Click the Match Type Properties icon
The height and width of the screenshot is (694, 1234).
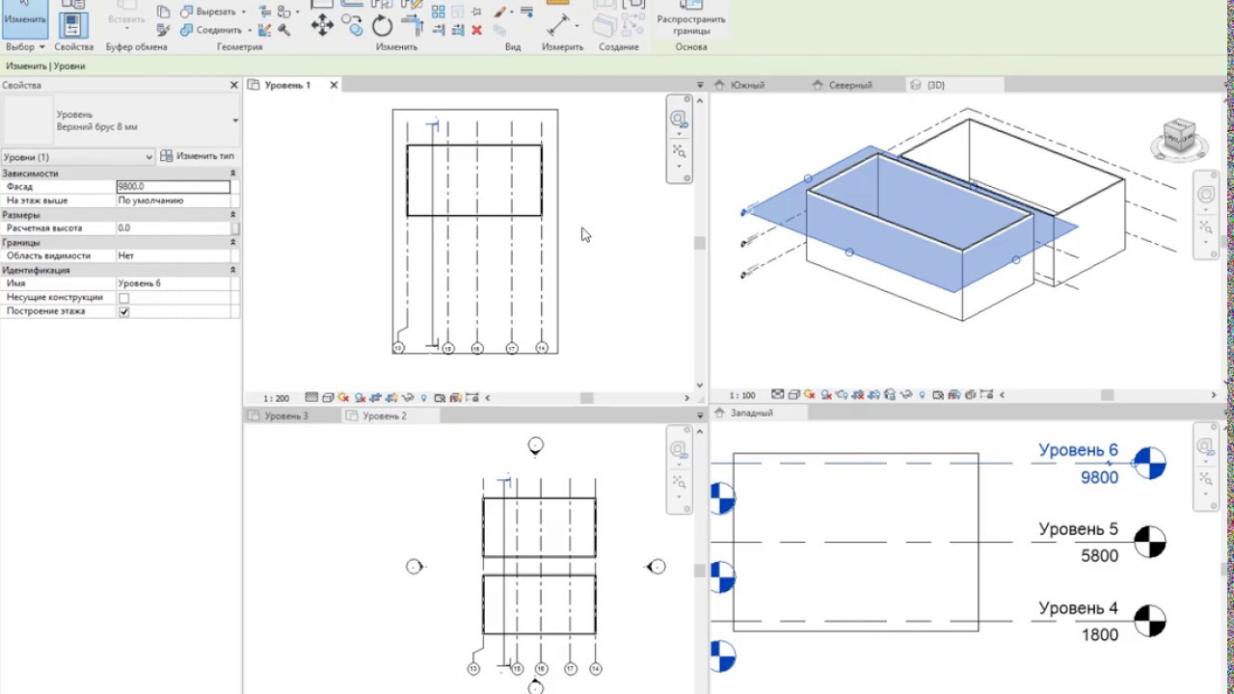coord(163,30)
